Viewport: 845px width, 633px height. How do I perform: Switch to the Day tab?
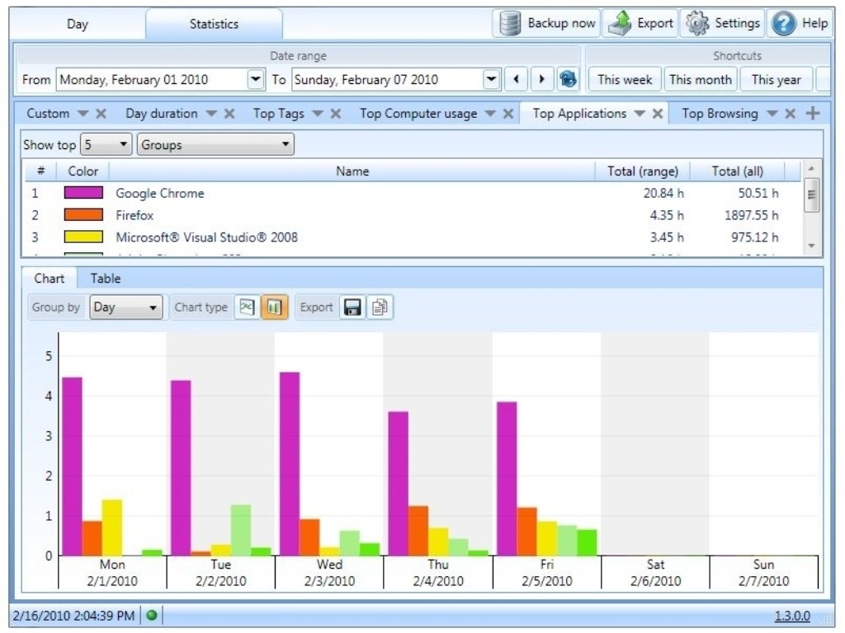78,24
